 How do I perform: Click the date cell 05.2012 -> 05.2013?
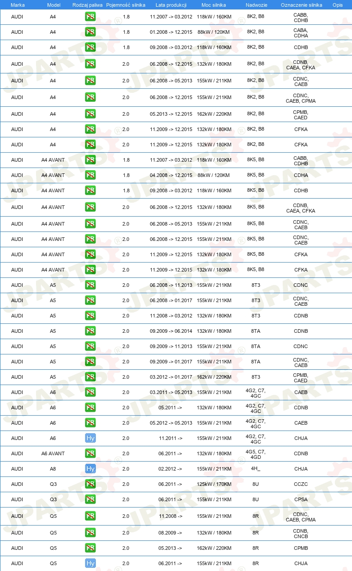(x=171, y=423)
